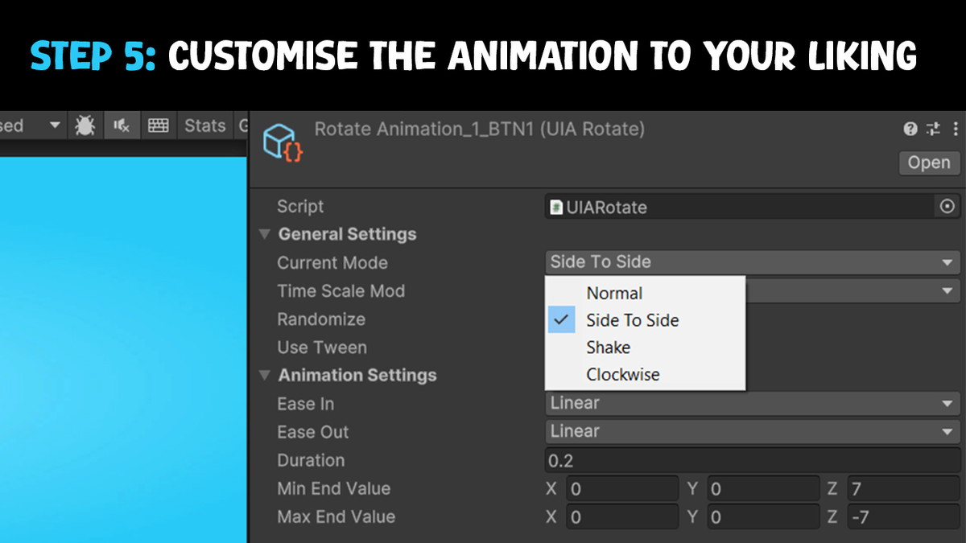The height and width of the screenshot is (543, 966).
Task: Open the component presets slider icon
Action: click(933, 129)
